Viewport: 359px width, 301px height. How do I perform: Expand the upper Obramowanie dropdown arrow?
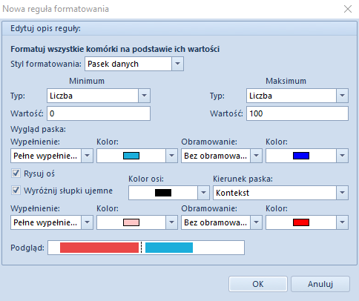tap(256, 156)
